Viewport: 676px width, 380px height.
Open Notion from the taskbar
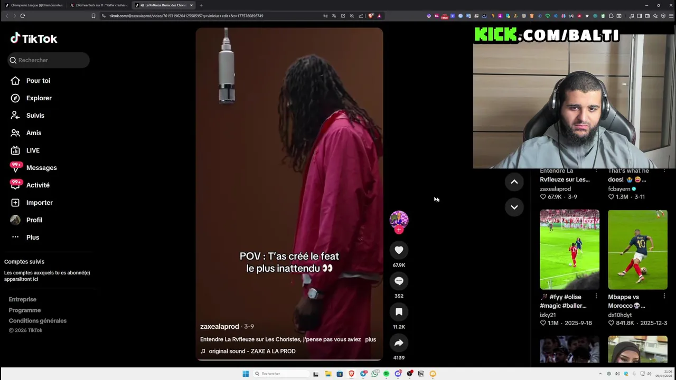click(x=421, y=374)
